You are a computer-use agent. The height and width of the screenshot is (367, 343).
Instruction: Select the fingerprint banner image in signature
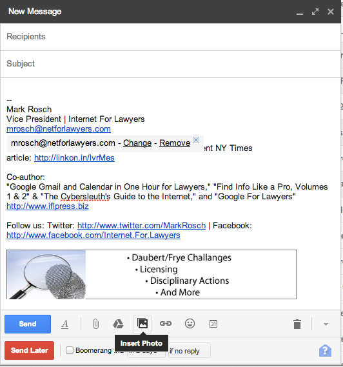(x=152, y=275)
